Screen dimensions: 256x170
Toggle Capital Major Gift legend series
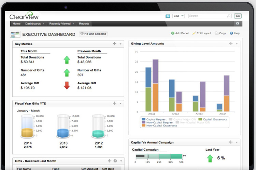pyautogui.click(x=182, y=119)
